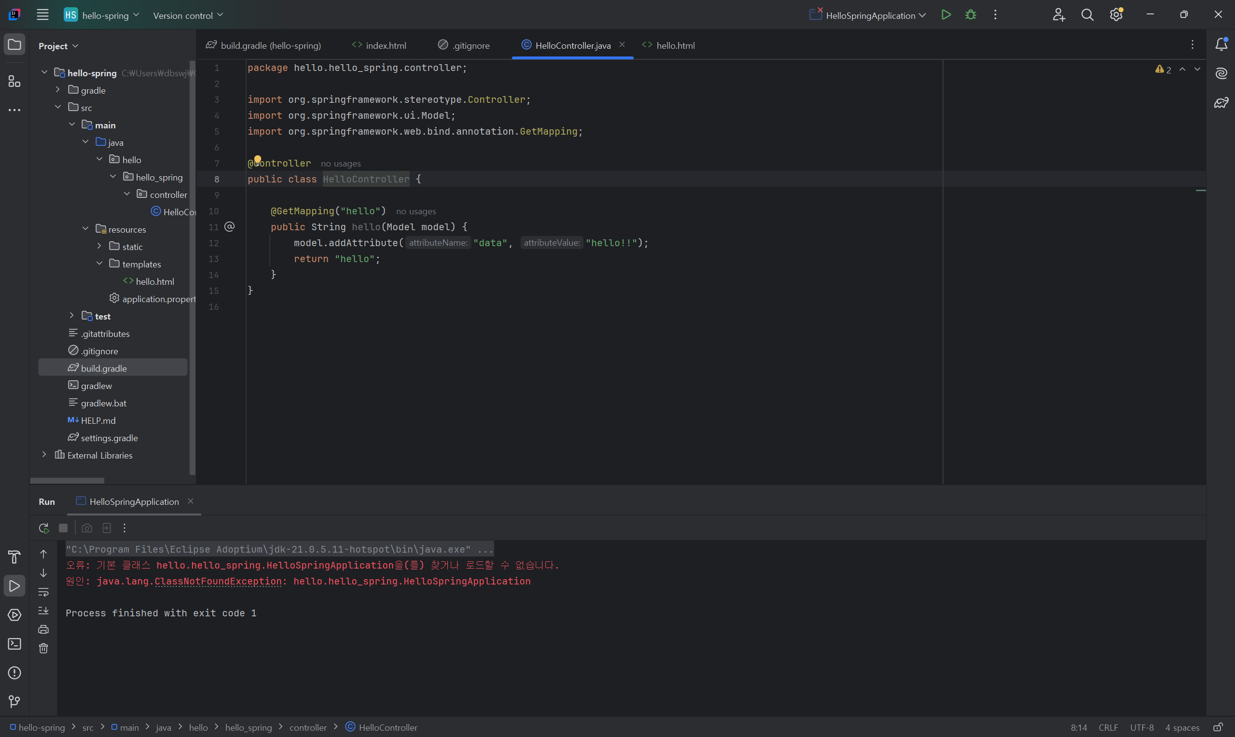This screenshot has width=1235, height=737.
Task: Click the project tree horizontal scrollbar
Action: [x=67, y=480]
